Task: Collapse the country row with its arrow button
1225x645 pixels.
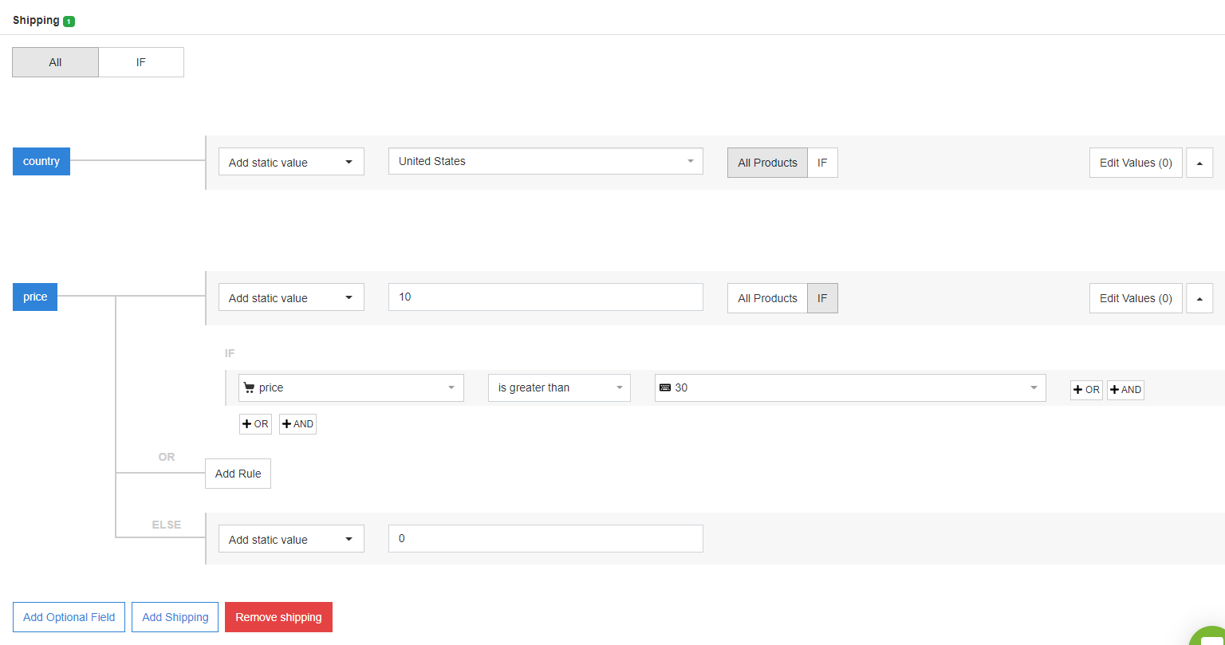Action: [1199, 163]
